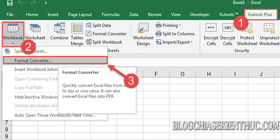This screenshot has width=280, height=140.
Task: Select the Kutools Plus tab
Action: coord(260,14)
